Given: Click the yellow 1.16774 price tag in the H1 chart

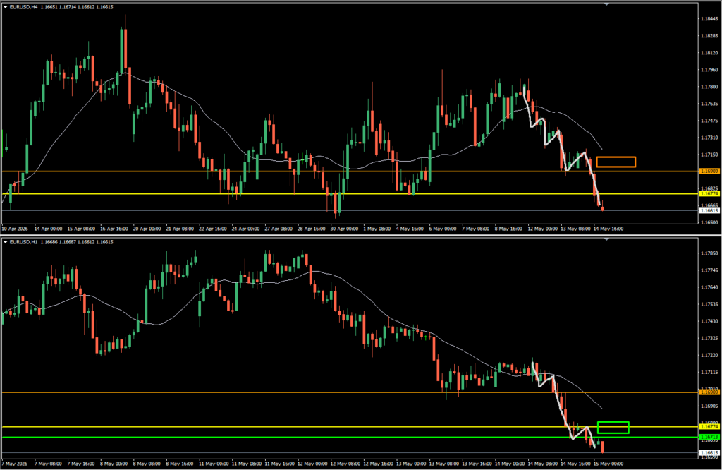Looking at the screenshot, I should (x=709, y=427).
